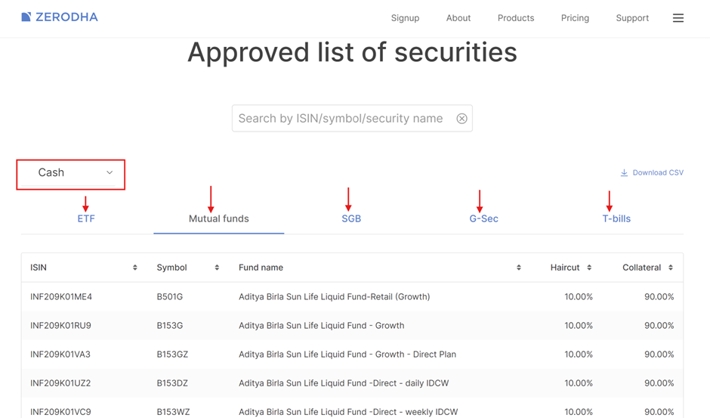Select the Mutual funds tab

tap(219, 218)
